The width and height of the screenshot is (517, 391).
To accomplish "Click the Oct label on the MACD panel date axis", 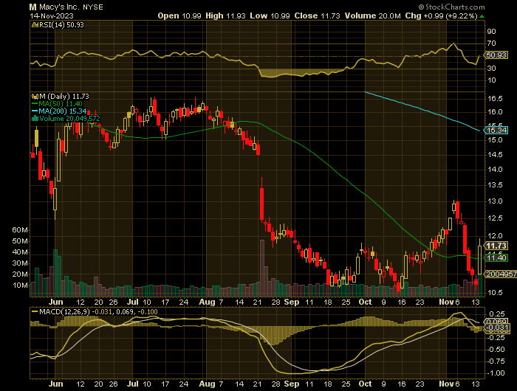I will point(365,384).
